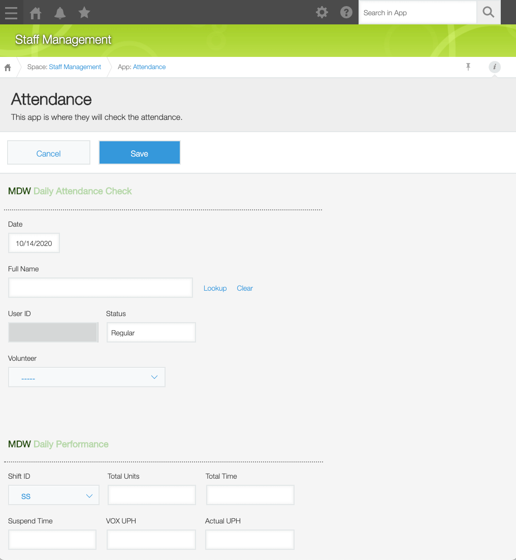Screen dimensions: 516x560
Task: Focus the Search in App field
Action: (x=417, y=13)
